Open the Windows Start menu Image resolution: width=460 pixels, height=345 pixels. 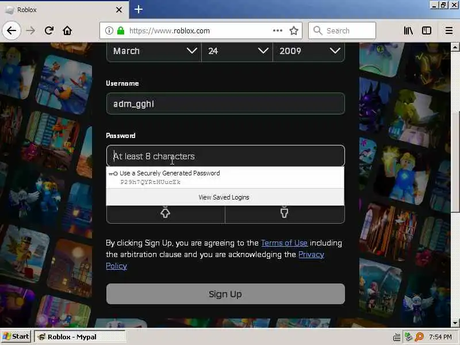pos(16,336)
